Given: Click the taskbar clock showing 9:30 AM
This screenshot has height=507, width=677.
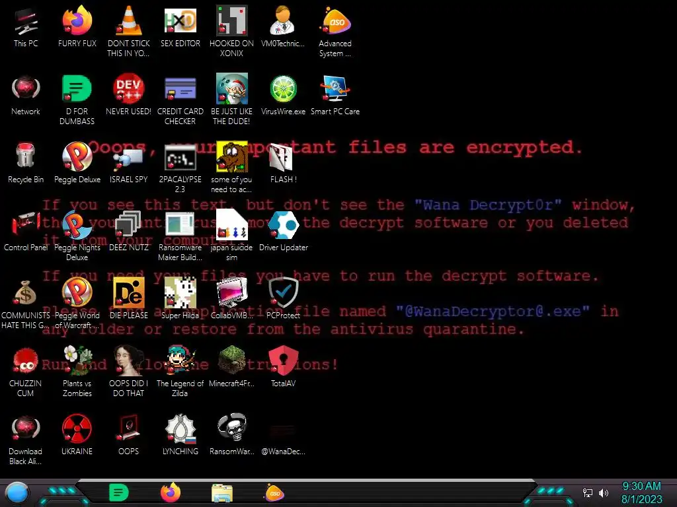Looking at the screenshot, I should pos(641,492).
